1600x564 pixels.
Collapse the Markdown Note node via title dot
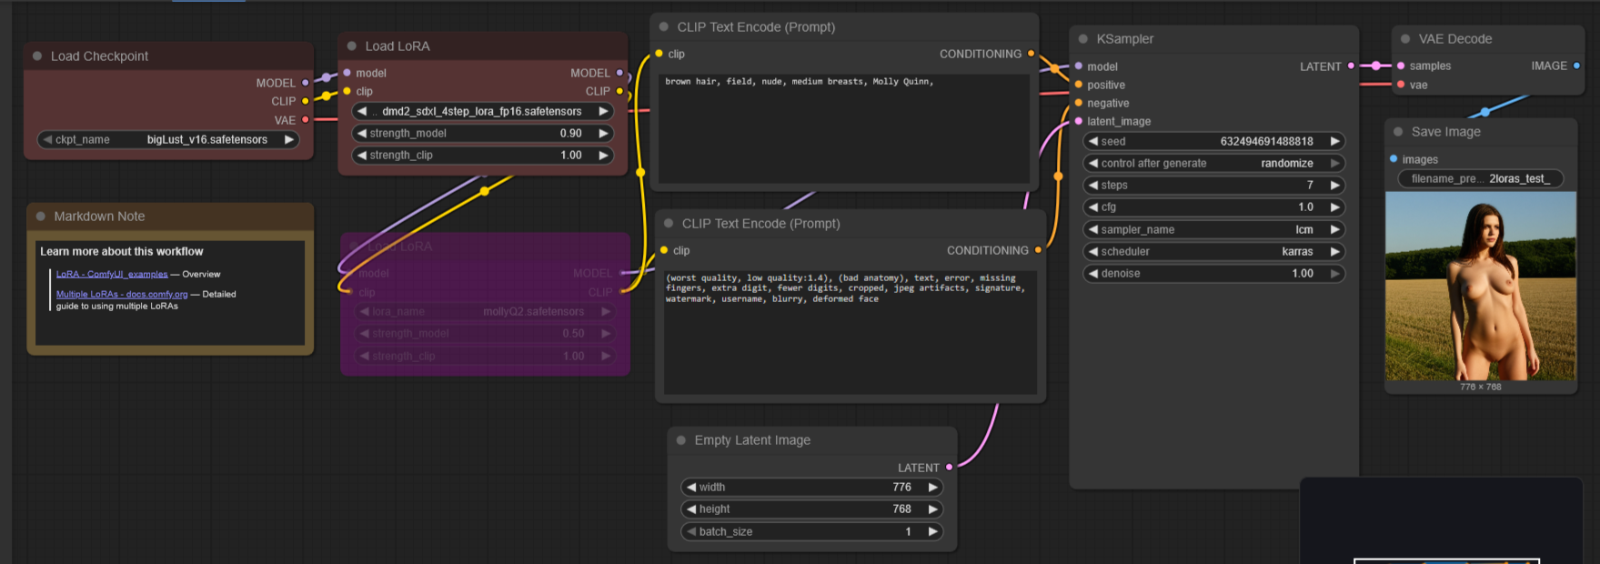click(x=41, y=217)
